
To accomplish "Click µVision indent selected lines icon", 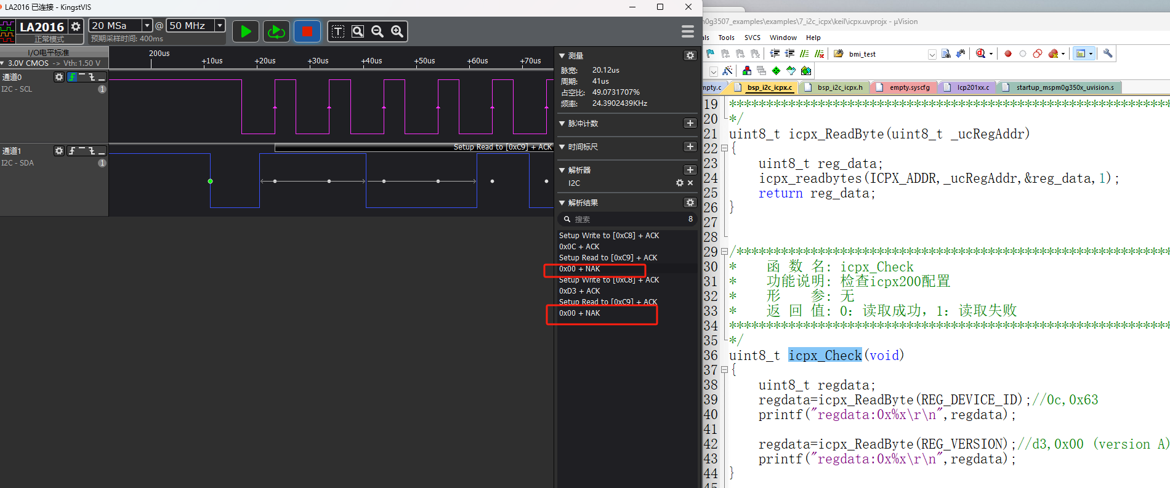I will pos(775,54).
